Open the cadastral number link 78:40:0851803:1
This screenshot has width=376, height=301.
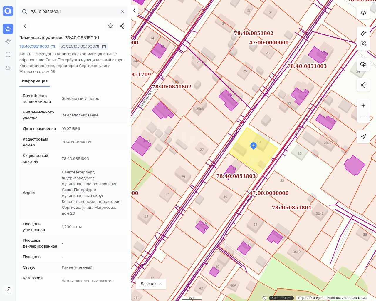[x=34, y=46]
